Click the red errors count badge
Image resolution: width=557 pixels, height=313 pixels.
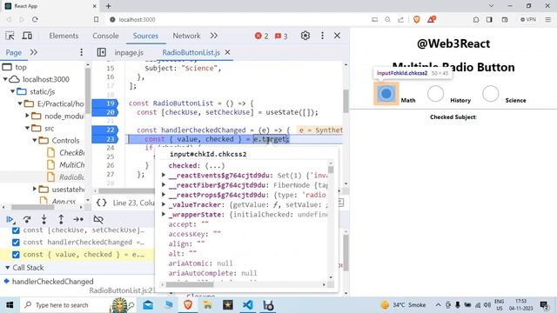[261, 36]
